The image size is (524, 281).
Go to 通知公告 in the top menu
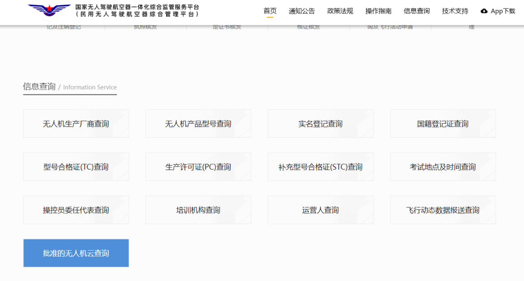coord(301,11)
